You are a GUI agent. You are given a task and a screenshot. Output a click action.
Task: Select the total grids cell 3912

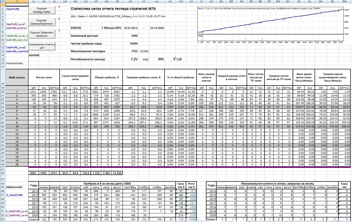[54, 173]
